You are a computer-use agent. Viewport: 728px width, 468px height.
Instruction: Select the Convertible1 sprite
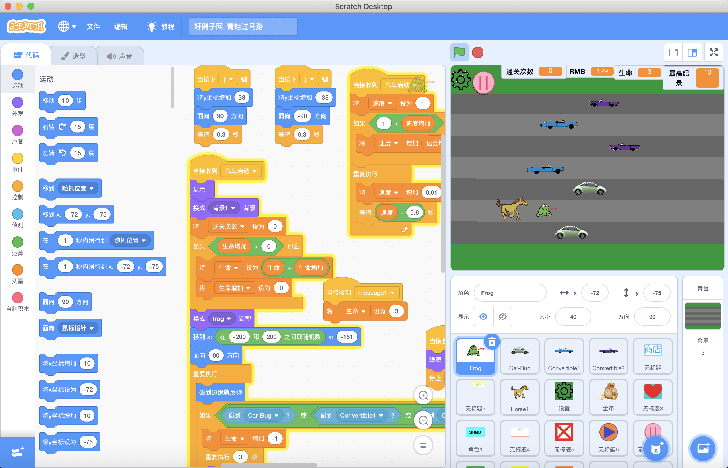[x=564, y=356]
